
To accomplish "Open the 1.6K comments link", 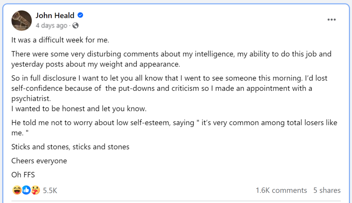I will click(281, 190).
